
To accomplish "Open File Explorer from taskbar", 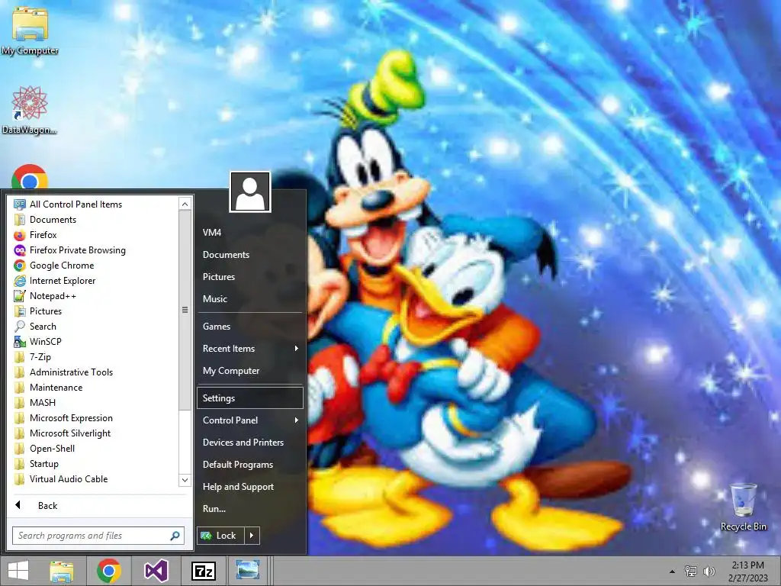I will [x=62, y=571].
